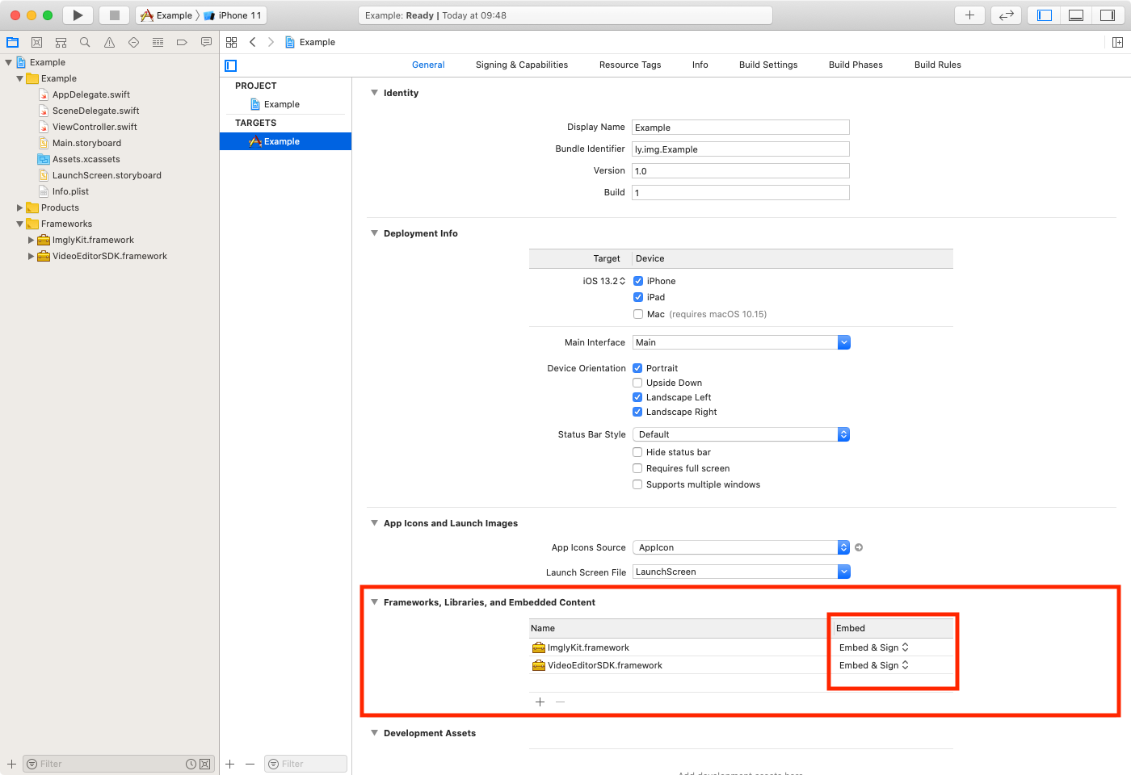Viewport: 1131px width, 775px height.
Task: Switch to Signing & Capabilities tab
Action: (522, 65)
